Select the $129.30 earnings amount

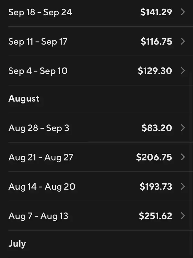click(155, 71)
